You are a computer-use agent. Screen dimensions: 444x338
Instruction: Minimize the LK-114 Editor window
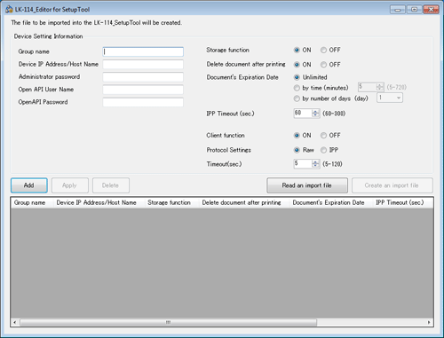[x=398, y=10]
